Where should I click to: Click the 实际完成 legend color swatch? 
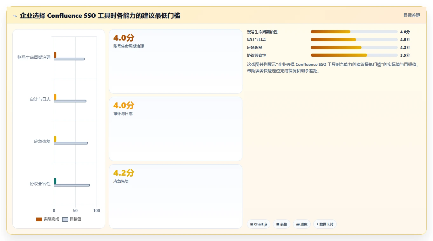coord(39,219)
